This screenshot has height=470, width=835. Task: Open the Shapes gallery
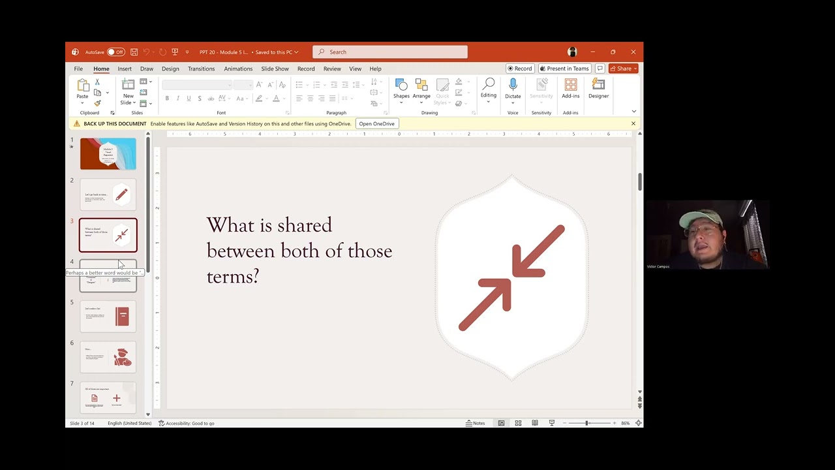[x=401, y=91]
